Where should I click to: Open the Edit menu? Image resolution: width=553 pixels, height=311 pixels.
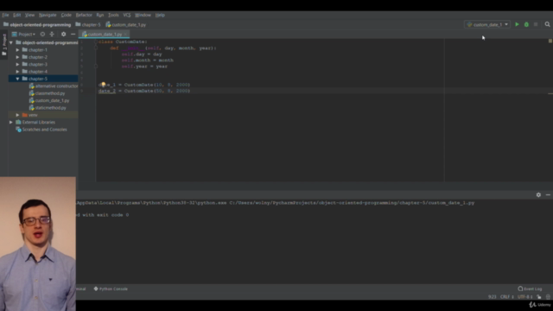(17, 15)
